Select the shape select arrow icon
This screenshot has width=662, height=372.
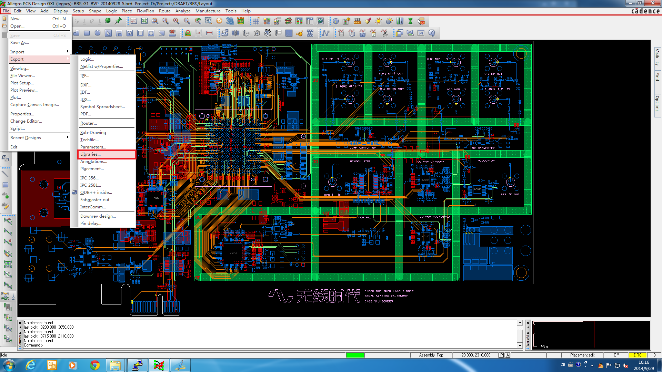coord(108,33)
